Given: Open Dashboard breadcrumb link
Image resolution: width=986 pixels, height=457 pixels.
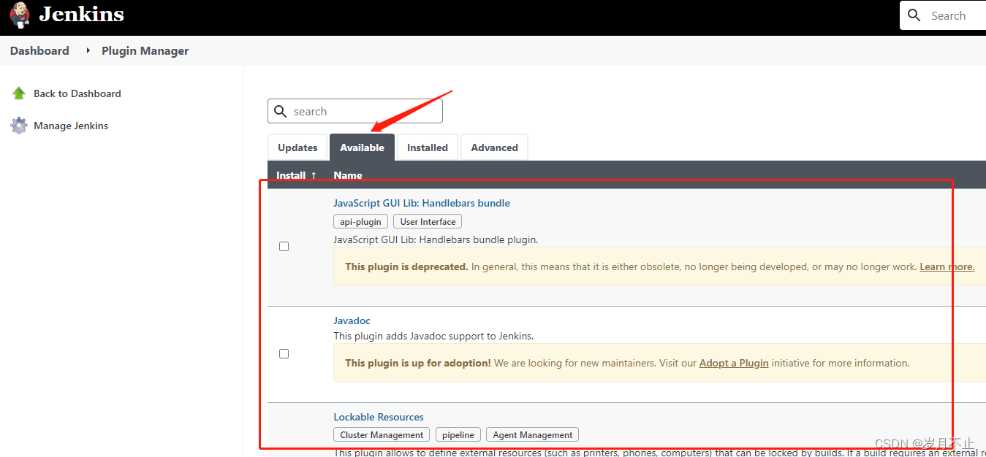Looking at the screenshot, I should pos(39,50).
